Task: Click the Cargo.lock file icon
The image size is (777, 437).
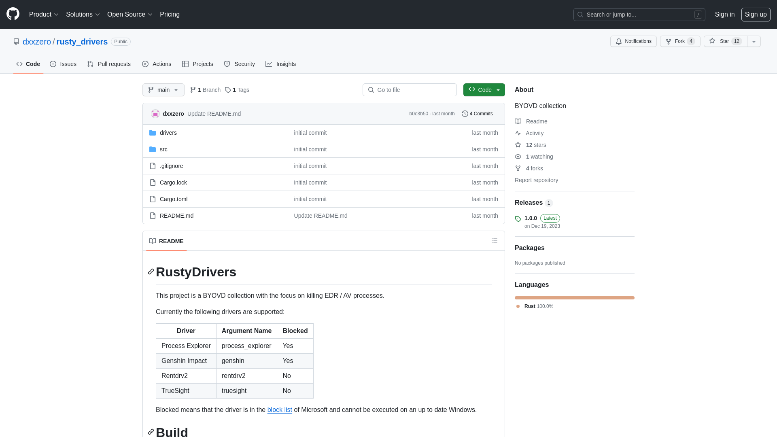Action: tap(153, 182)
